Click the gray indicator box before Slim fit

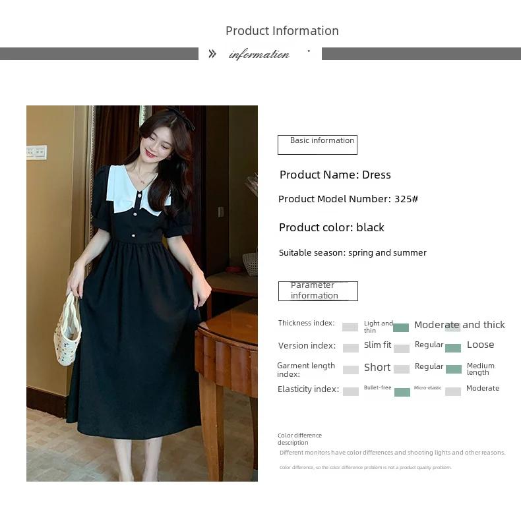tap(351, 348)
